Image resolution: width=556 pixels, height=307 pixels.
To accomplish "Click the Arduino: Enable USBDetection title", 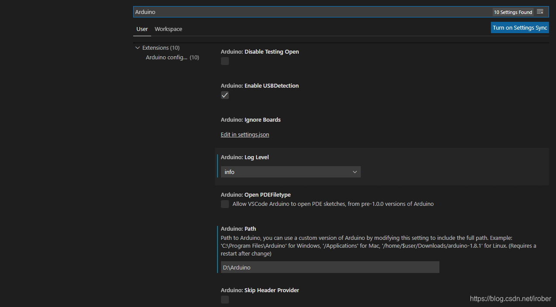I will pos(260,85).
